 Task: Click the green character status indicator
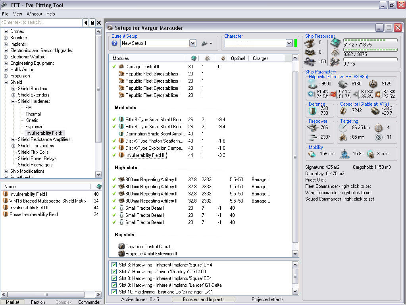coord(295,43)
